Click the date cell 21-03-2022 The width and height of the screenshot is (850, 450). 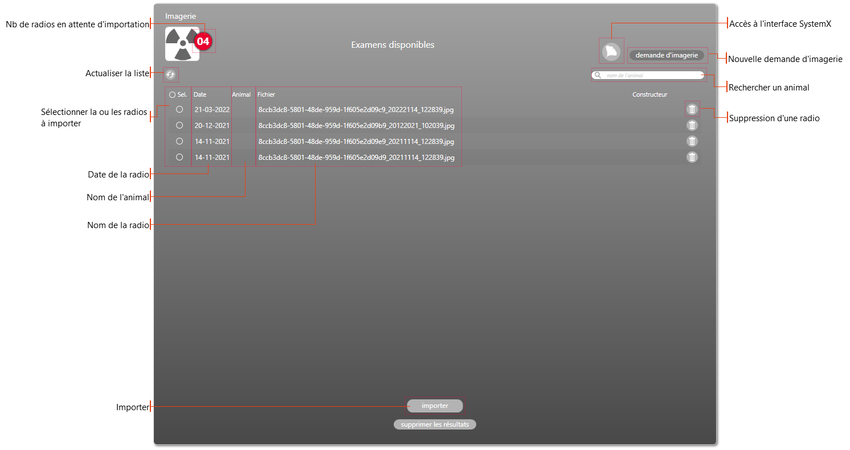212,109
